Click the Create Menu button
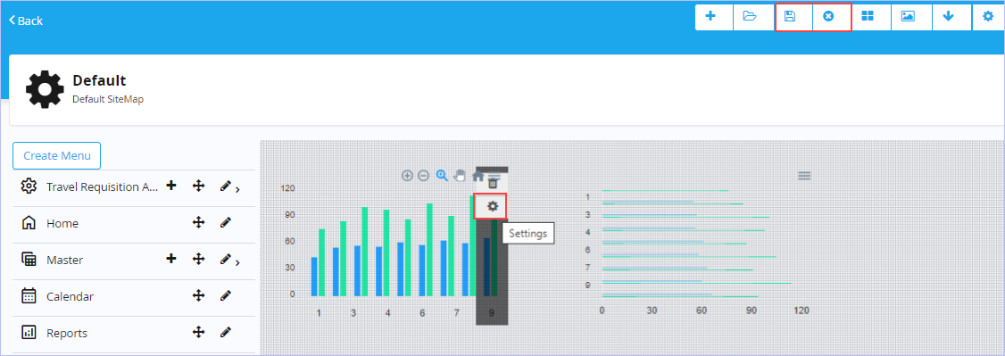Screen dimensions: 1005x356 [57, 155]
